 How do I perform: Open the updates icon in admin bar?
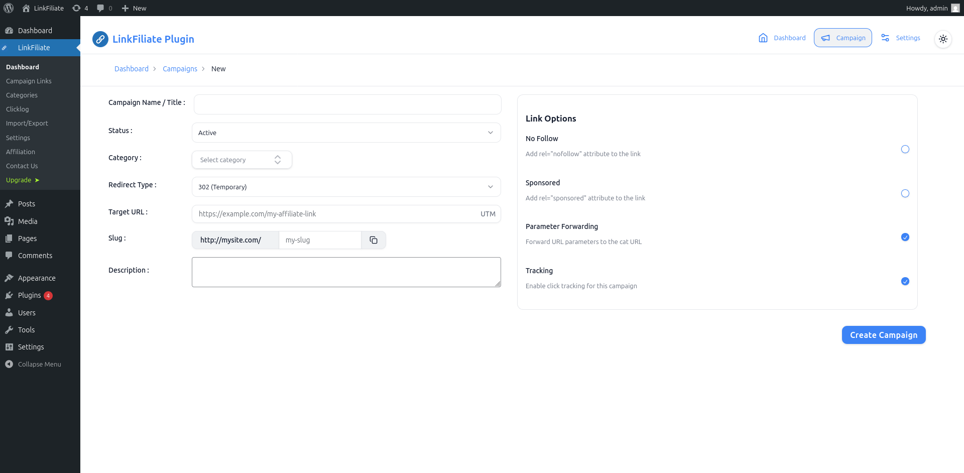tap(77, 8)
